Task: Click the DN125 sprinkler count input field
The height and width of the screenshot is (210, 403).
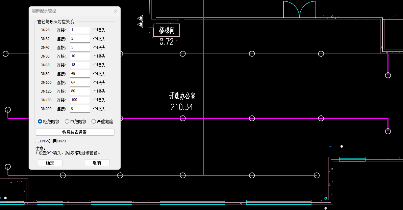Action: [x=80, y=91]
